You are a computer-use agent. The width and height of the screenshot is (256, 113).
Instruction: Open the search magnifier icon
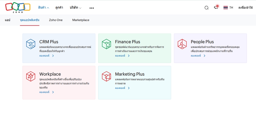pyautogui.click(x=206, y=8)
